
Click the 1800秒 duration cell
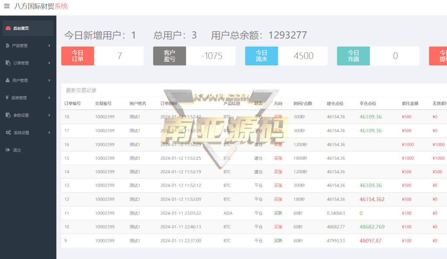(300, 158)
